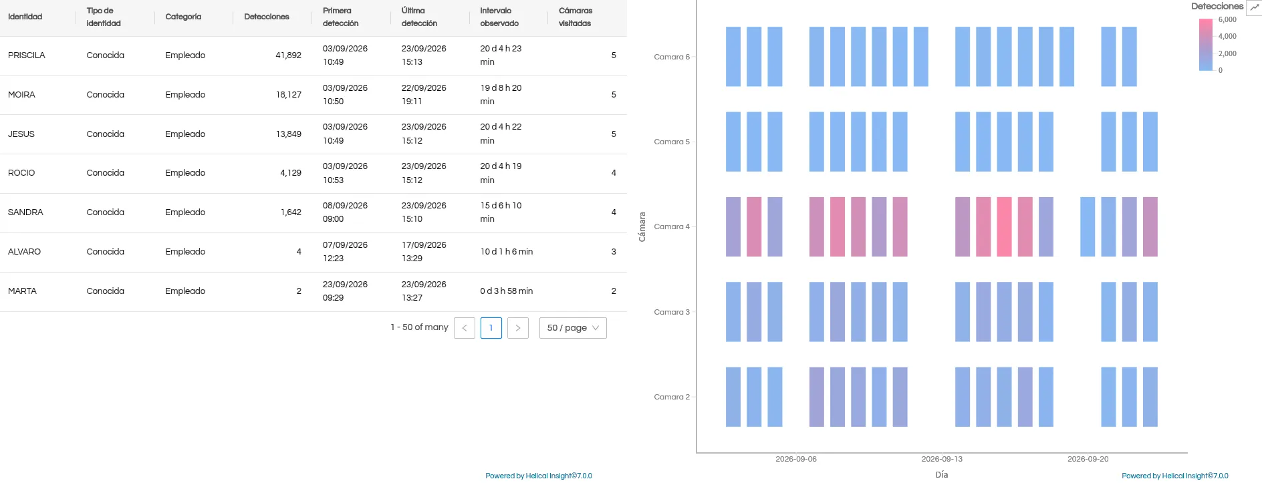1262x483 pixels.
Task: Click the Intervalo observado column header
Action: (x=499, y=17)
